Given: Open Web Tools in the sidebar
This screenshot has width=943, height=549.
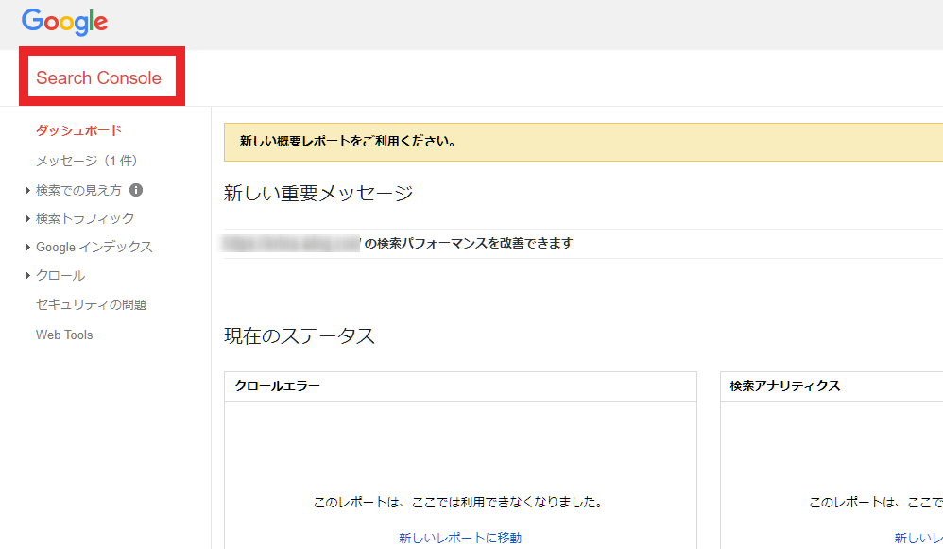Looking at the screenshot, I should click(64, 335).
